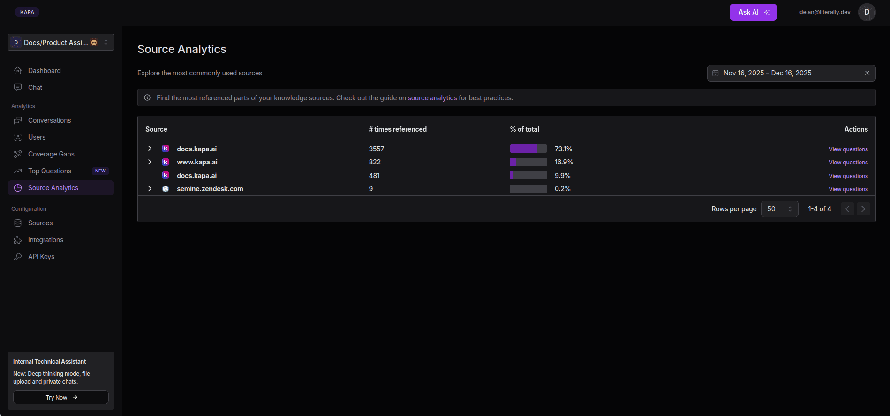This screenshot has width=890, height=416.
Task: Click the kapa icon beside www.kapa.ai
Action: (166, 162)
